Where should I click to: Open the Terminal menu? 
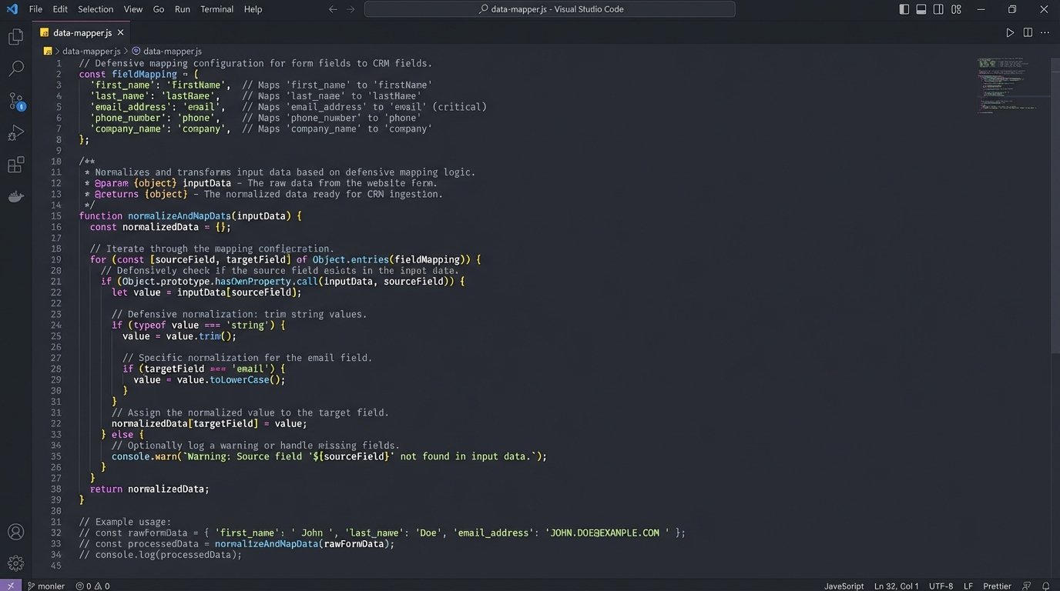coord(216,9)
